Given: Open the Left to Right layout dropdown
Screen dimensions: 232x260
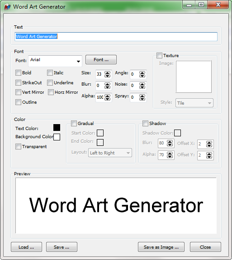Looking at the screenshot, I should pyautogui.click(x=110, y=153).
